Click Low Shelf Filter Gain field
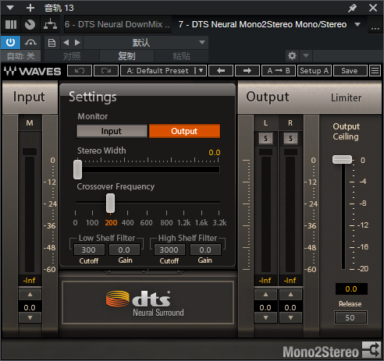Image resolution: width=384 pixels, height=361 pixels. [124, 250]
